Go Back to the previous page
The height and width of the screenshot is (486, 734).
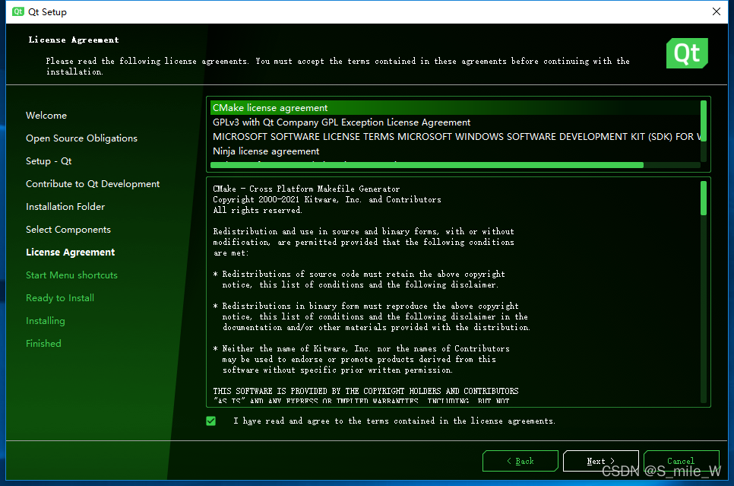[x=520, y=461]
